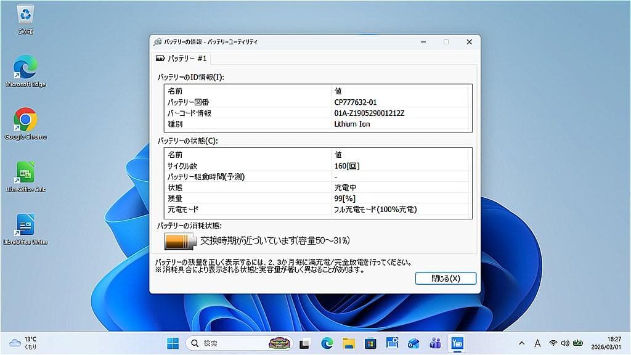Select the 状態 value 充電中

(345, 187)
